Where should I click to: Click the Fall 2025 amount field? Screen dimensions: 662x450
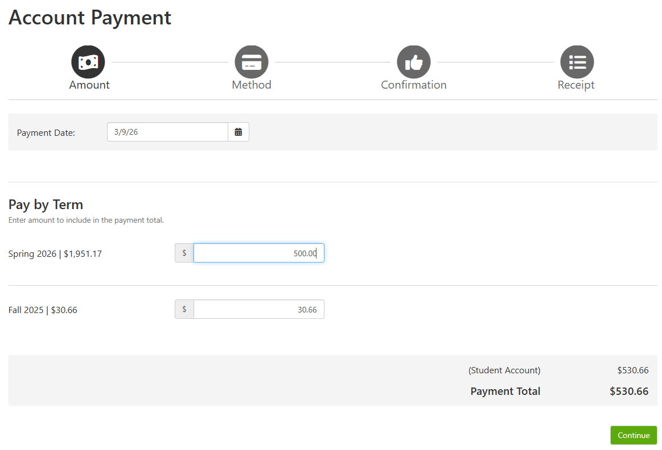(259, 309)
